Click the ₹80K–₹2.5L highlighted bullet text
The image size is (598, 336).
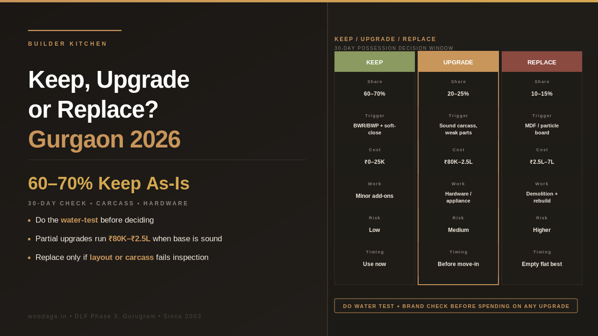click(129, 239)
